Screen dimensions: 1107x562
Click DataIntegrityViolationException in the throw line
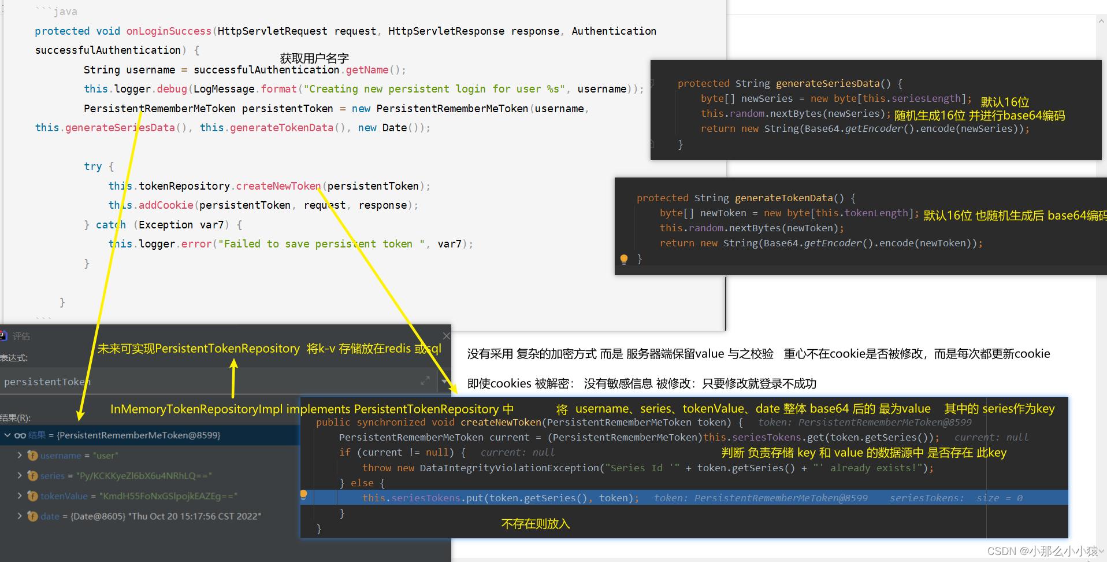tap(509, 468)
